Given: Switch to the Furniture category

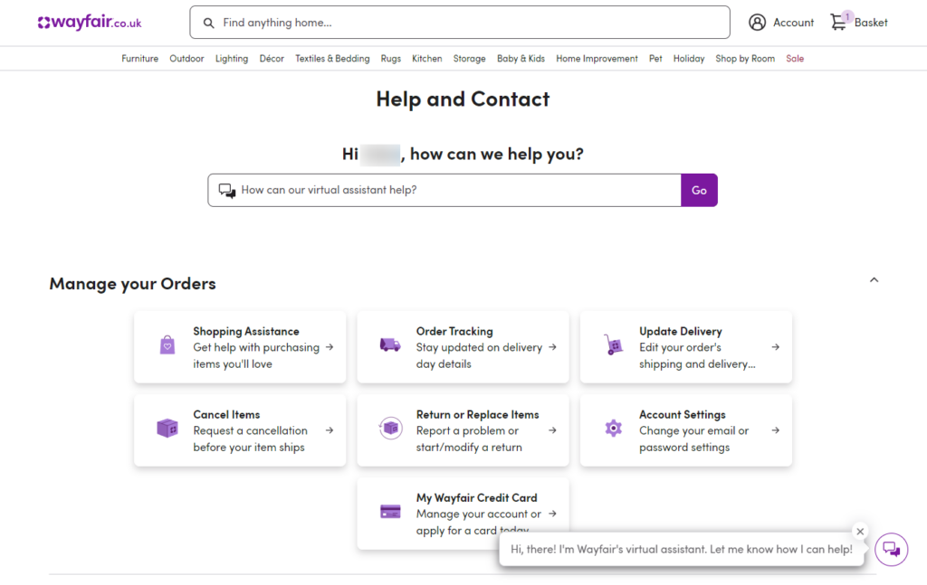Looking at the screenshot, I should pos(139,58).
